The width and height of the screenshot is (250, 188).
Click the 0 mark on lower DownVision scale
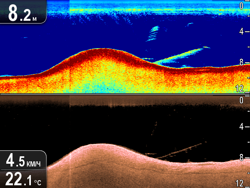(x=241, y=100)
